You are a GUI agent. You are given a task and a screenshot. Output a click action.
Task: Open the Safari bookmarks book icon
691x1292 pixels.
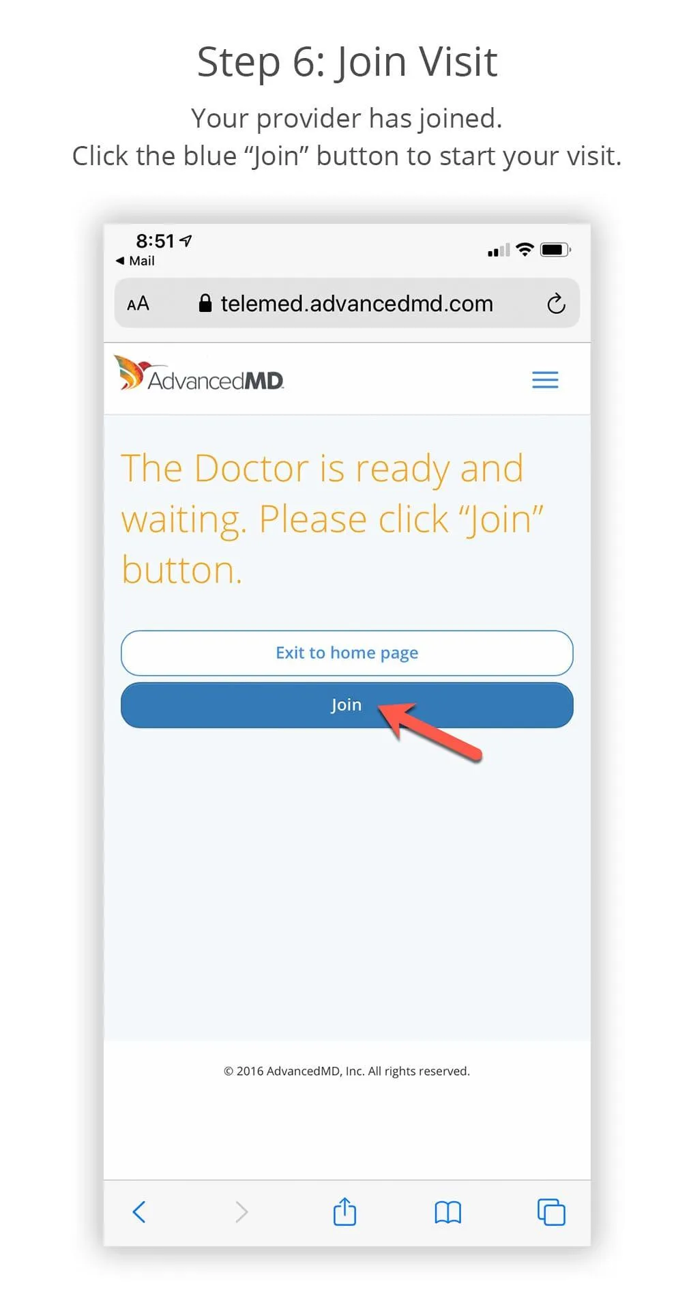447,1213
